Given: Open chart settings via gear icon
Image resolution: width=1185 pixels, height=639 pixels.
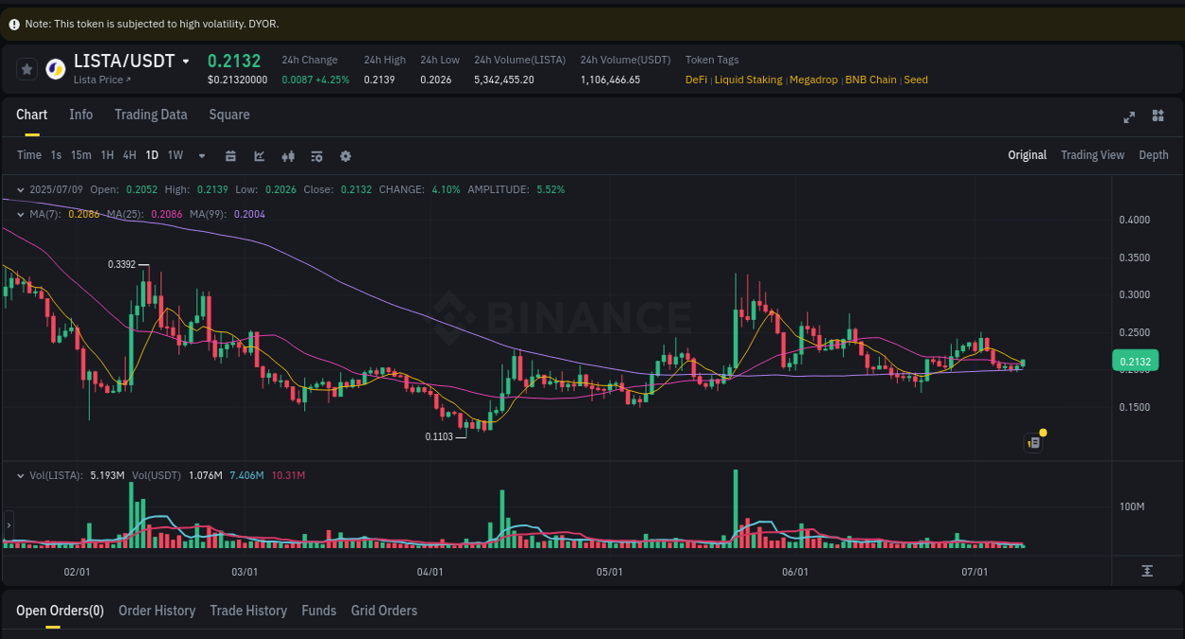Looking at the screenshot, I should point(345,155).
